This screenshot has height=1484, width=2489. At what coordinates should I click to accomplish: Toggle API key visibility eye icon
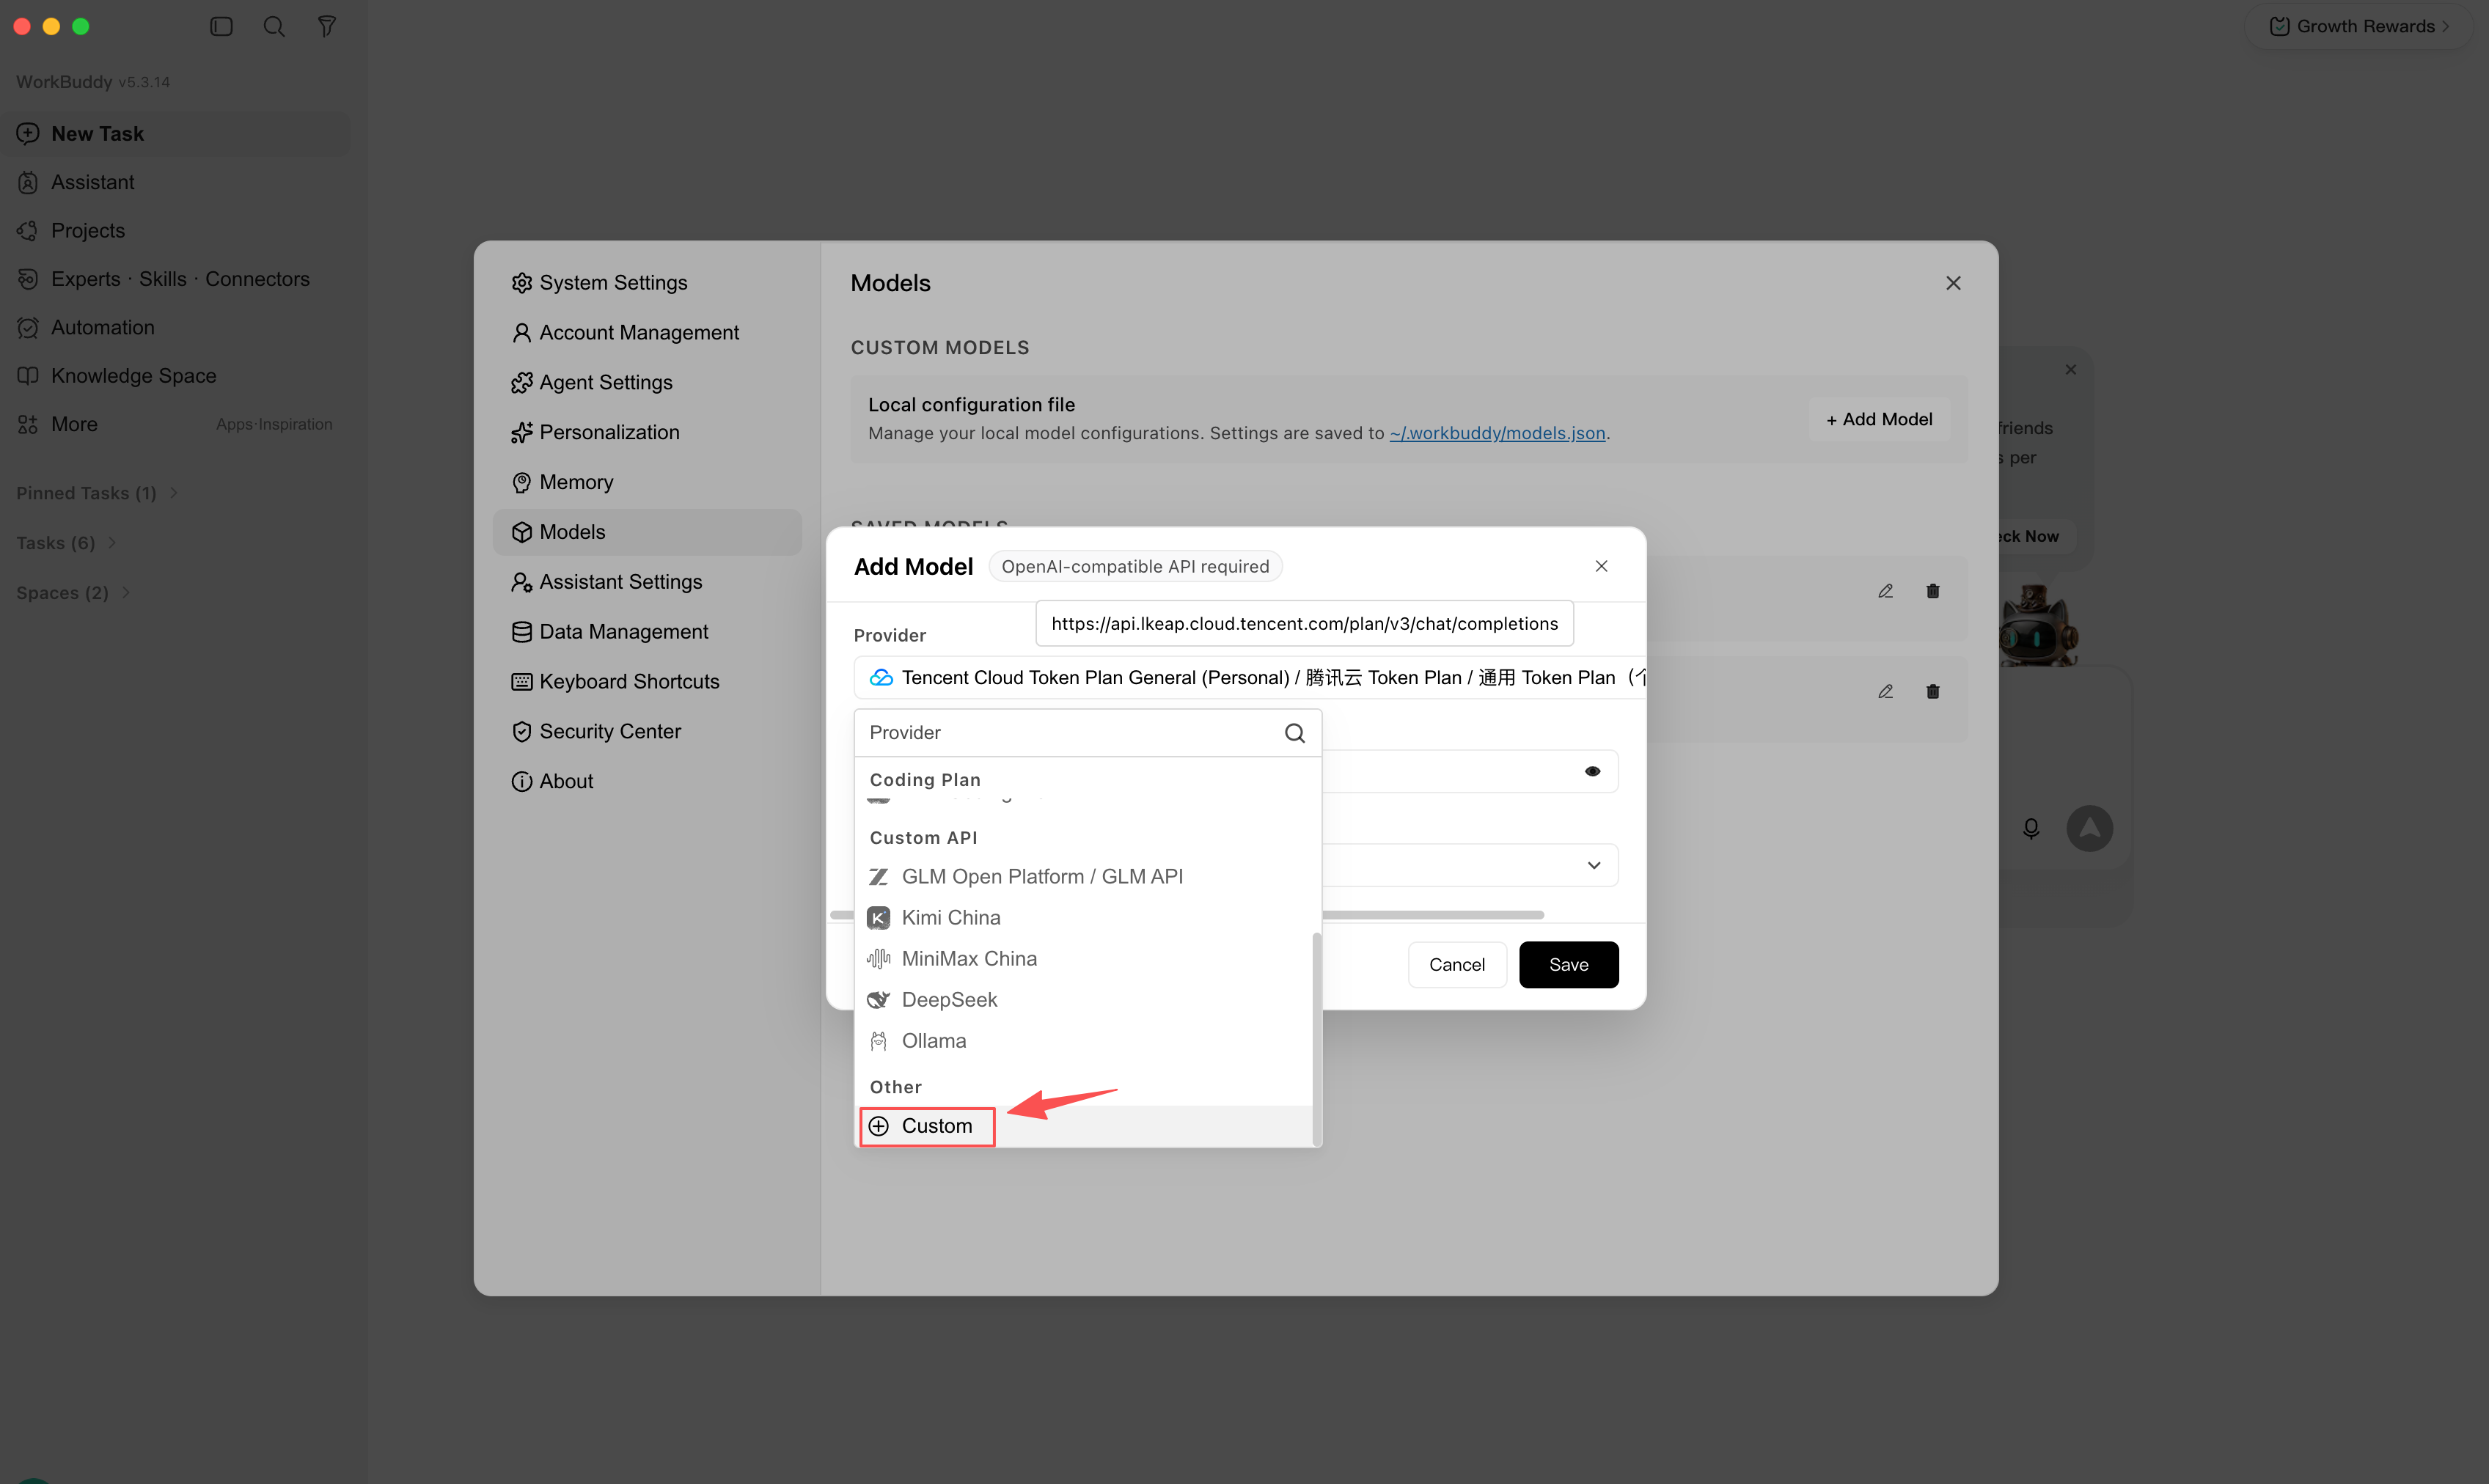point(1592,771)
